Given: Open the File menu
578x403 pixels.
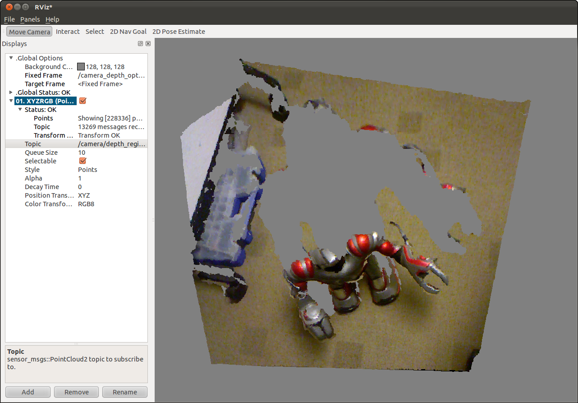Looking at the screenshot, I should click(x=9, y=19).
